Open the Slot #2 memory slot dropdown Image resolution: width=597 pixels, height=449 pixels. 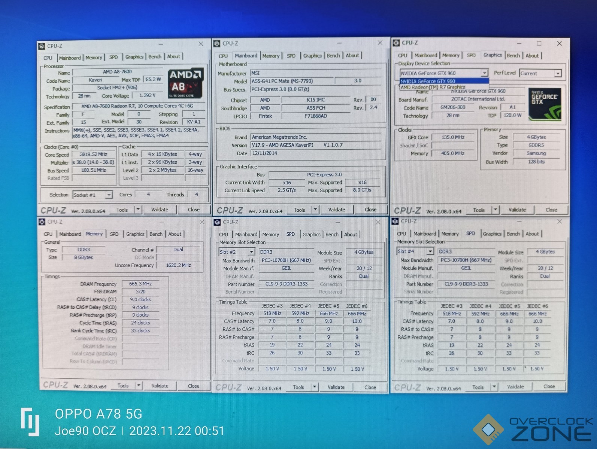click(x=252, y=252)
